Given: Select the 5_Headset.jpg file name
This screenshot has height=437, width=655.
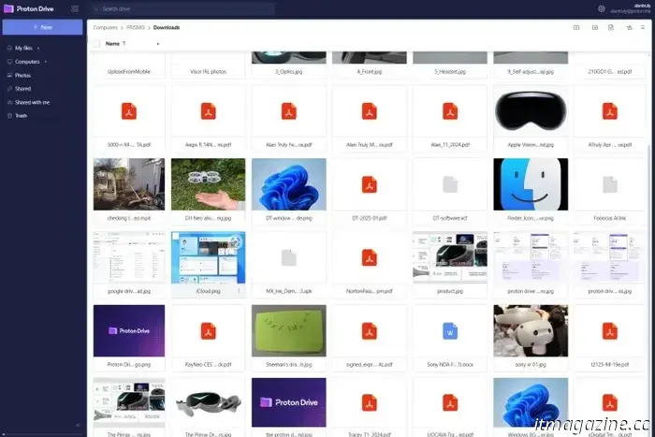Looking at the screenshot, I should (x=450, y=72).
